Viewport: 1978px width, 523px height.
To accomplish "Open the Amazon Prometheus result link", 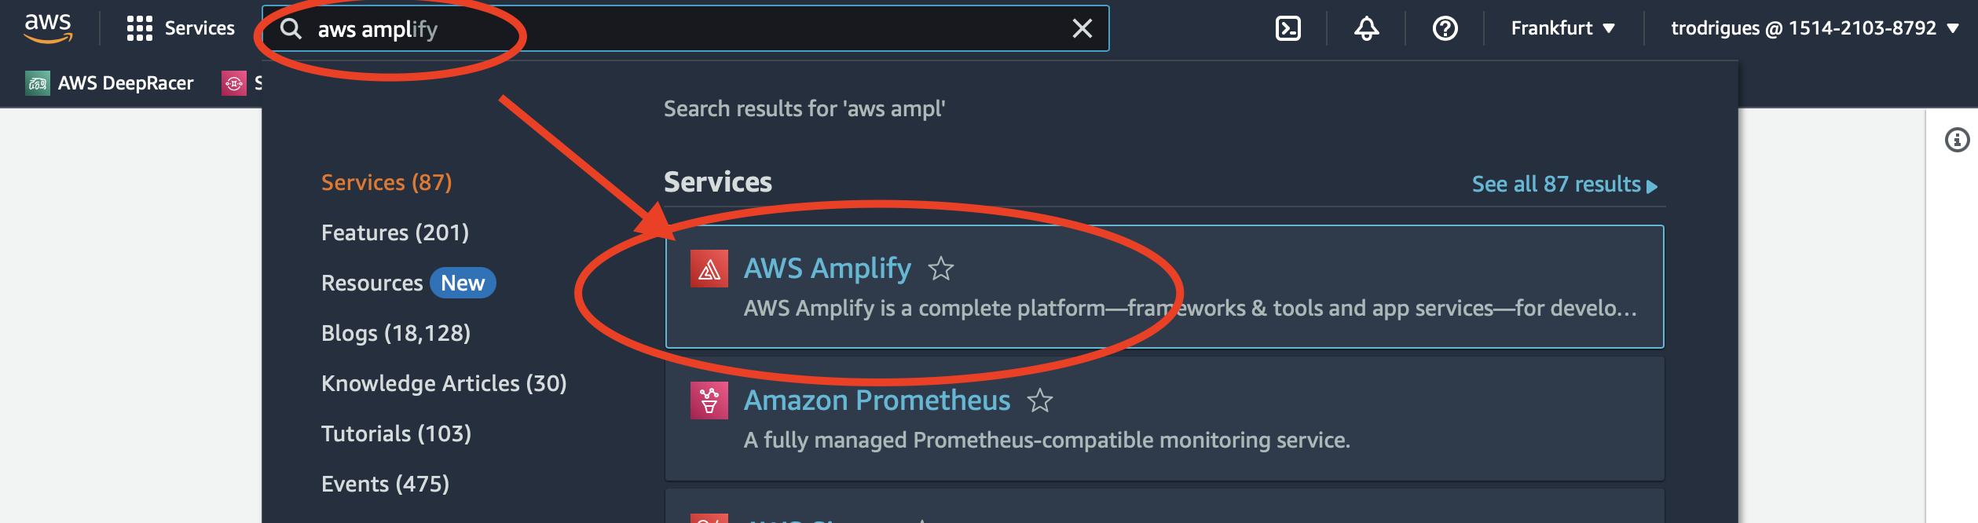I will pyautogui.click(x=877, y=400).
